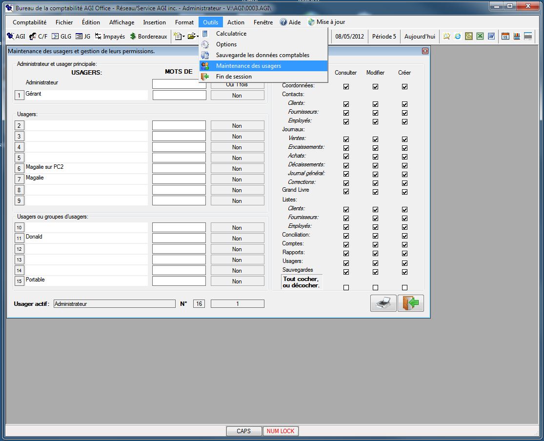Toggle Modifier for Décaissements

point(375,165)
